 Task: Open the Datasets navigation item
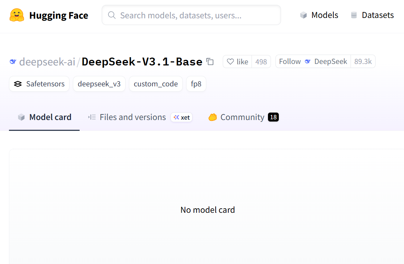coord(372,15)
